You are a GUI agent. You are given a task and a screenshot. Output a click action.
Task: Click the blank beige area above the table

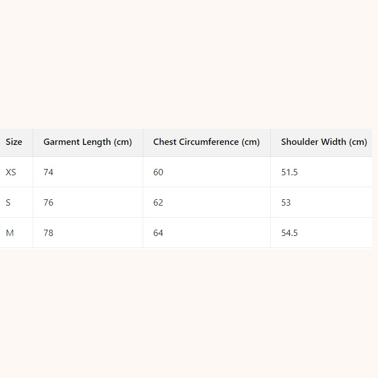tap(189, 63)
